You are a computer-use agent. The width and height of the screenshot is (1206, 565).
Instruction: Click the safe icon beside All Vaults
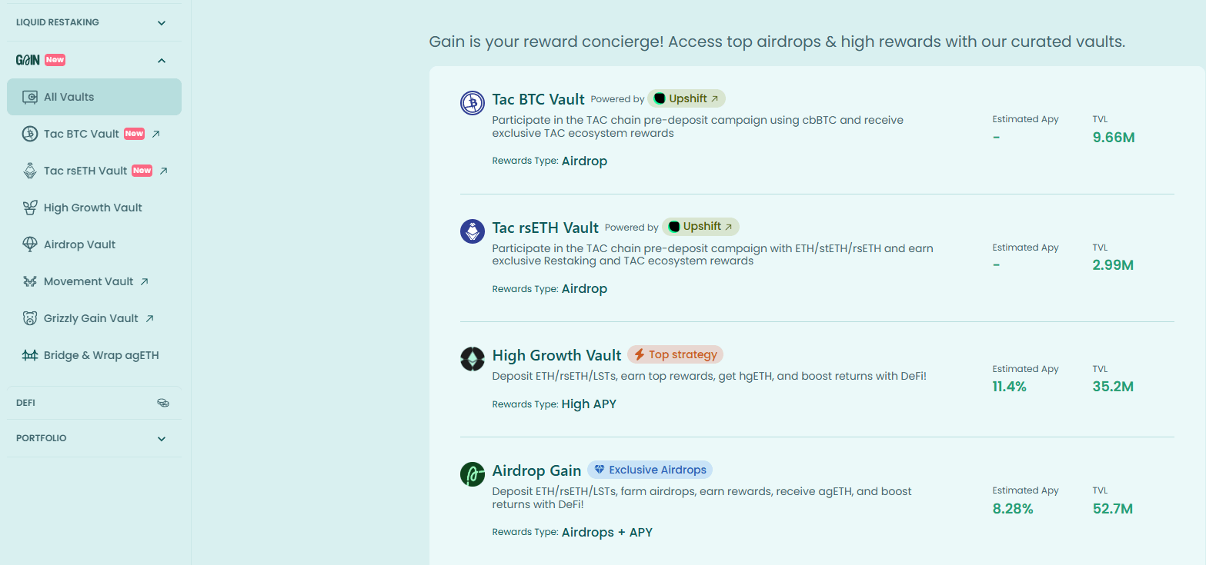(30, 97)
